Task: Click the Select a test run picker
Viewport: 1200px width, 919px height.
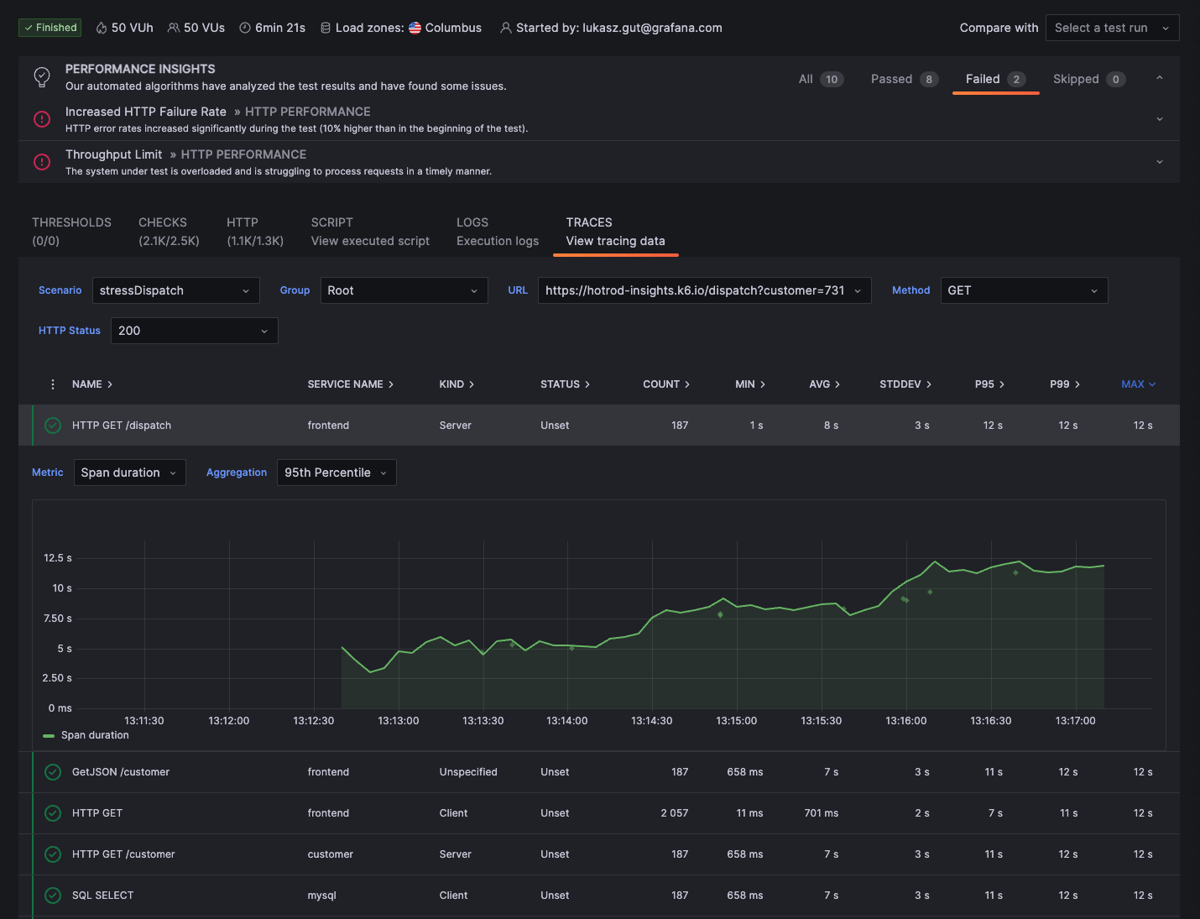Action: pyautogui.click(x=1112, y=27)
